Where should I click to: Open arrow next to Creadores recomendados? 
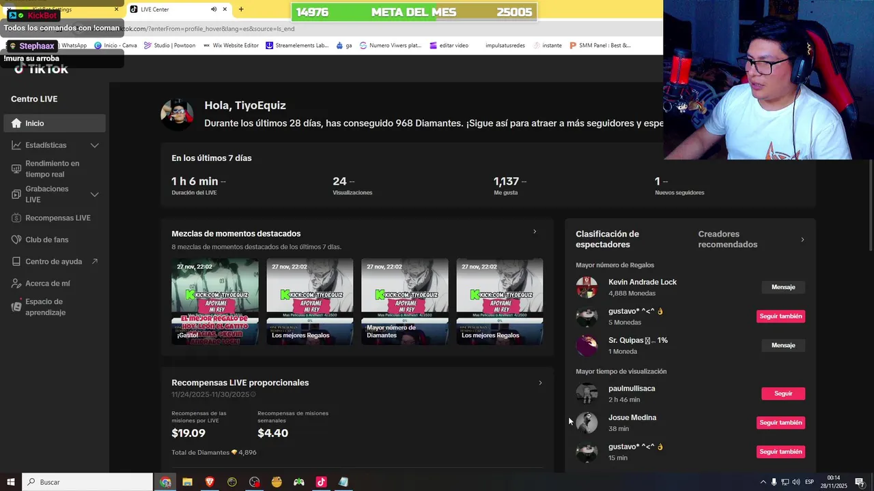[x=802, y=239]
